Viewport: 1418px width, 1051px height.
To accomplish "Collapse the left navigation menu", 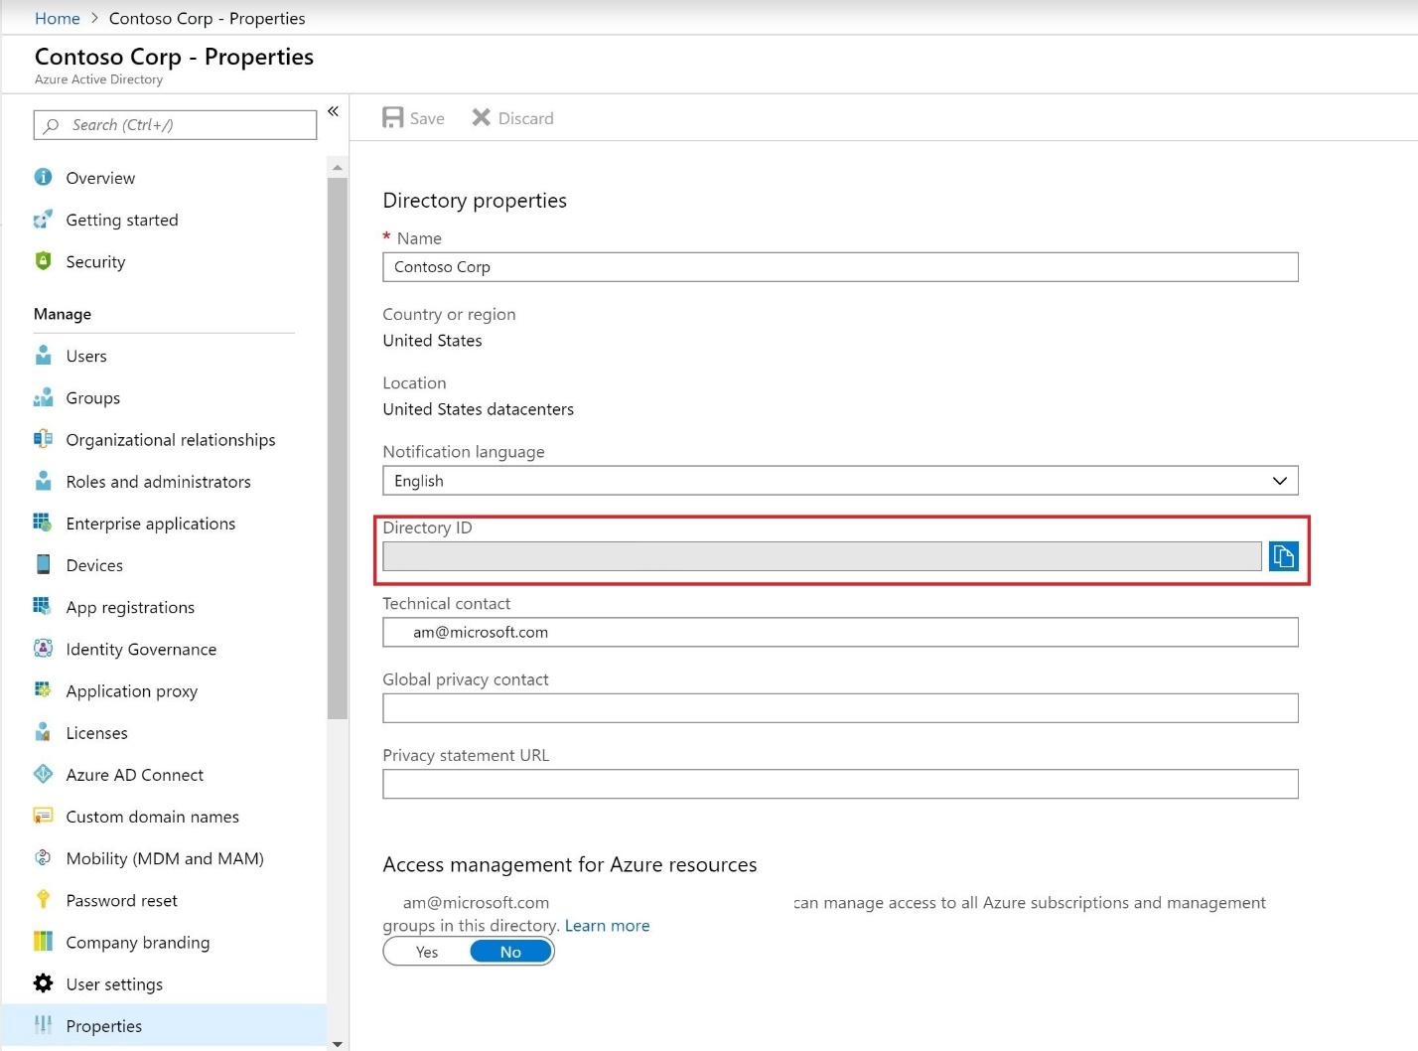I will pos(334,111).
